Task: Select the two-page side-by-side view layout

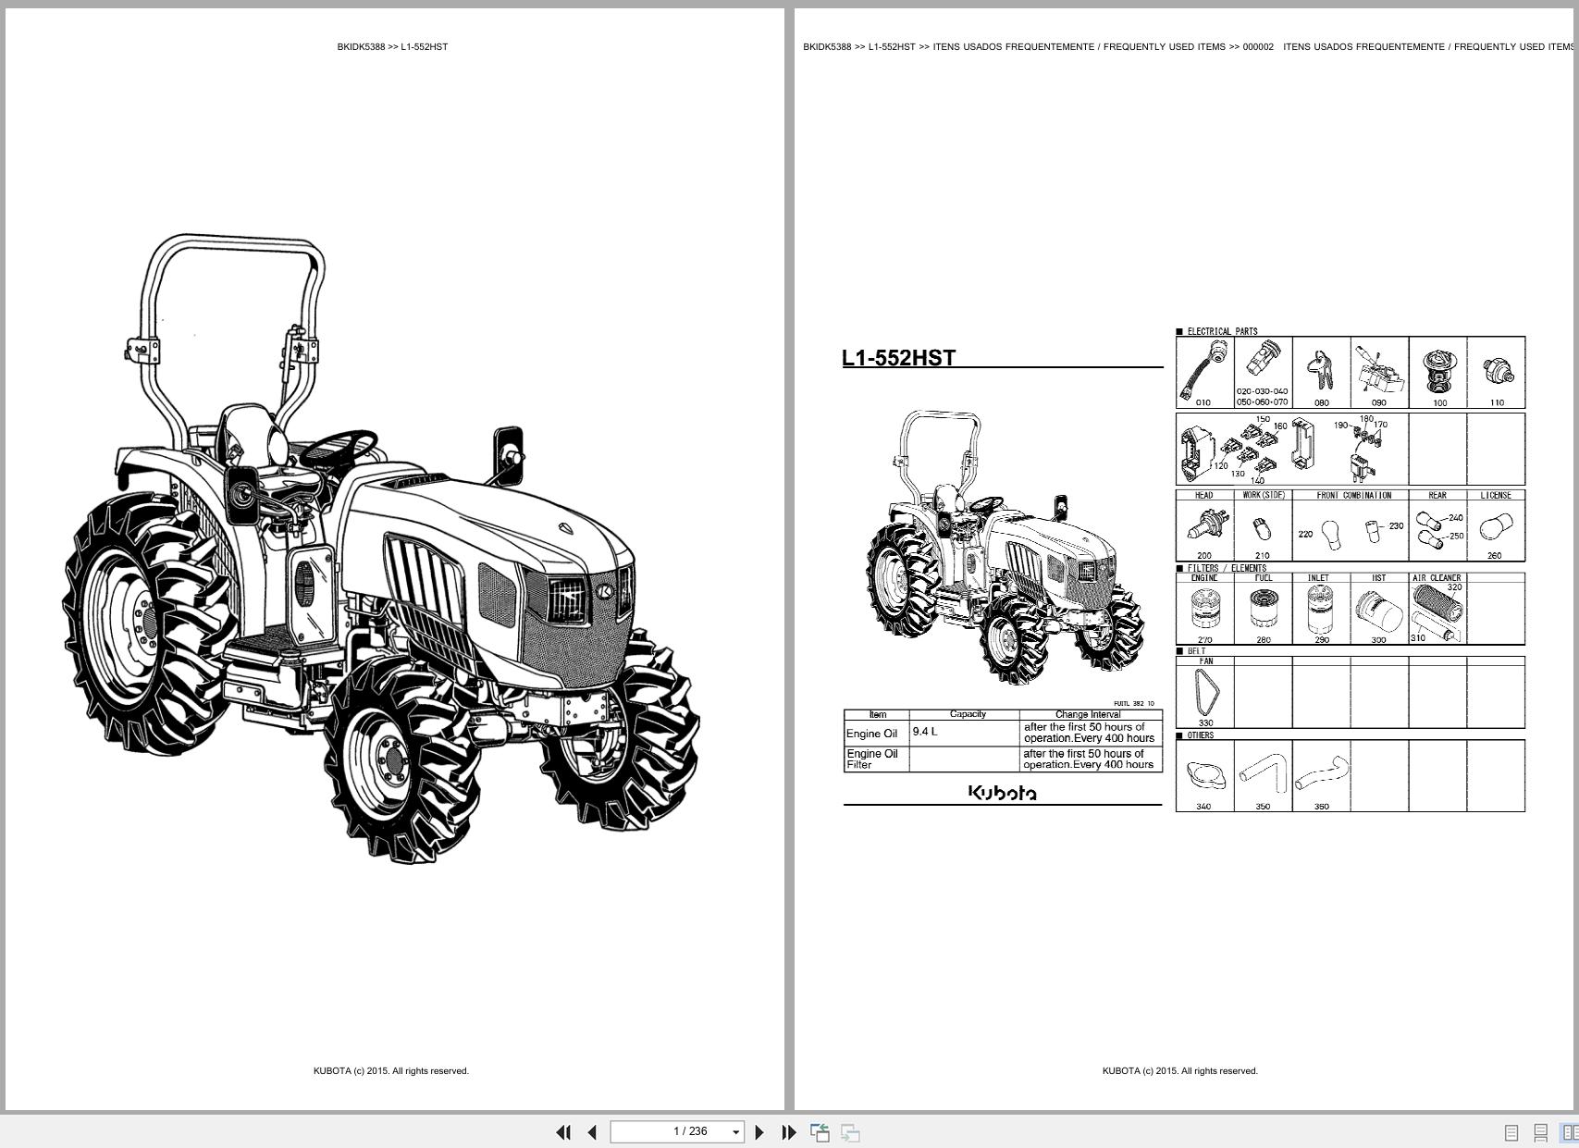Action: [1569, 1132]
